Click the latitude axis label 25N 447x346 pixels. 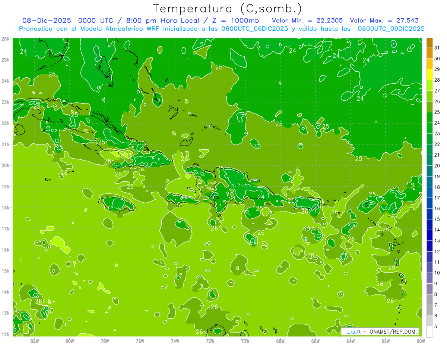(6, 60)
